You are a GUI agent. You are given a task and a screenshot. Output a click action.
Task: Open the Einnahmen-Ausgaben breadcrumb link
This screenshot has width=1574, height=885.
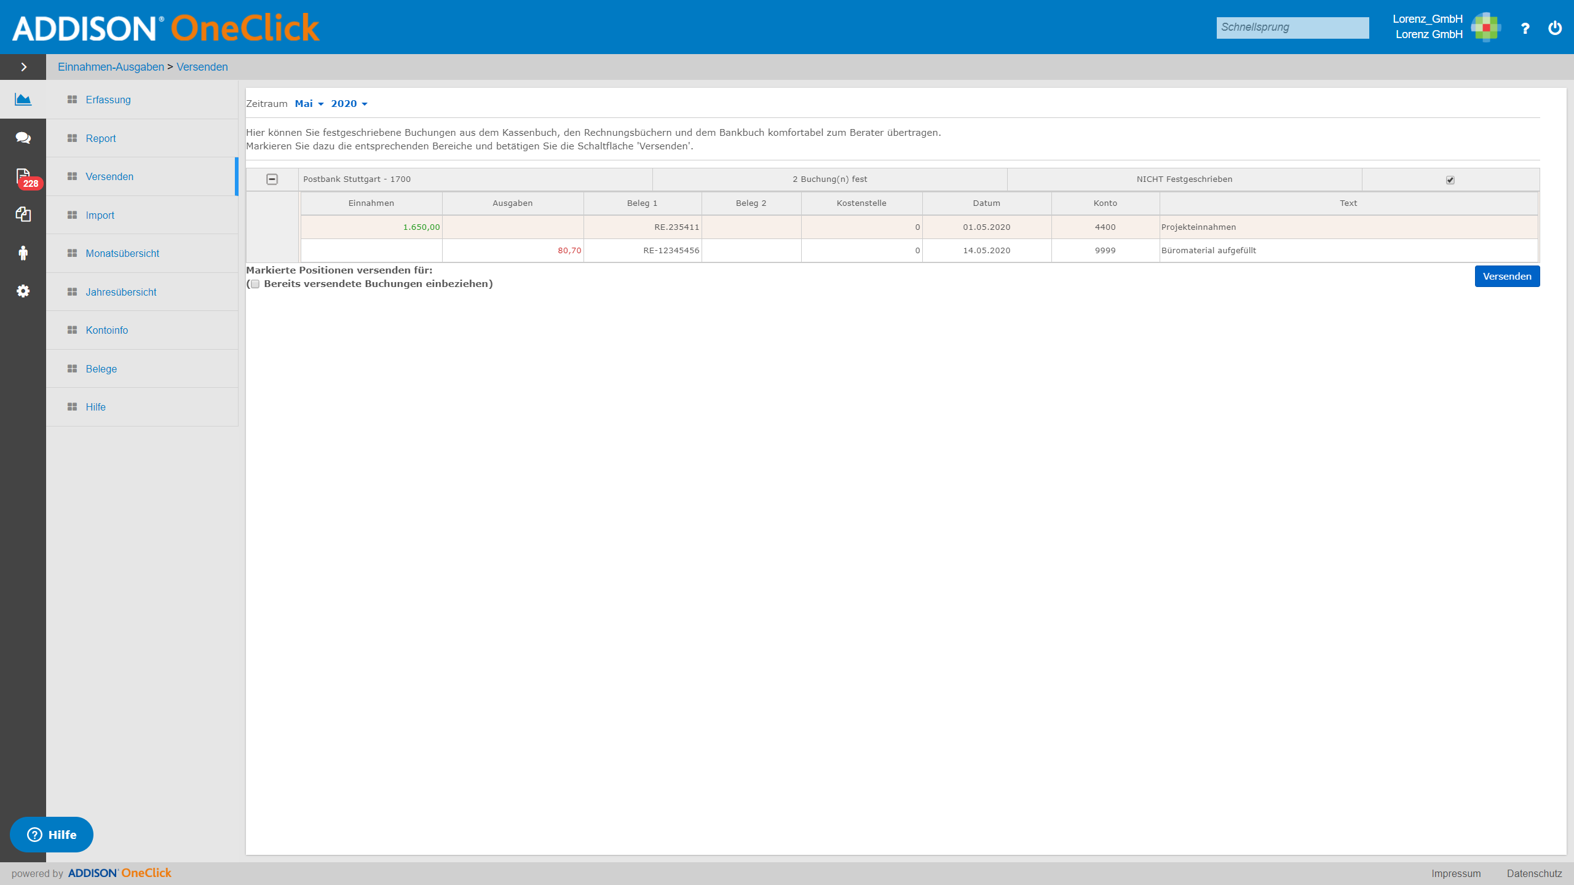tap(111, 67)
